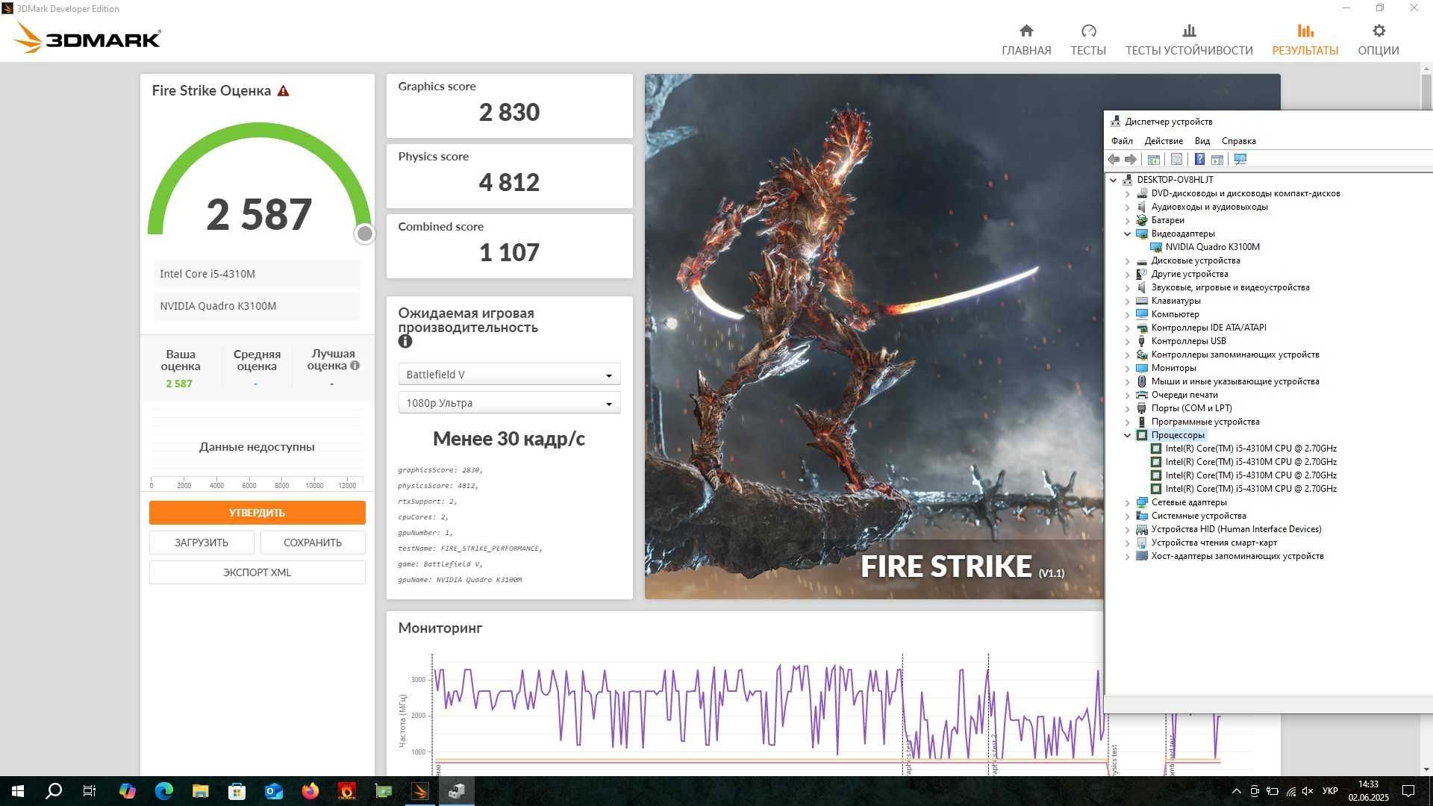Click the Fire Strike scene thumbnail
The height and width of the screenshot is (806, 1433).
tap(873, 336)
